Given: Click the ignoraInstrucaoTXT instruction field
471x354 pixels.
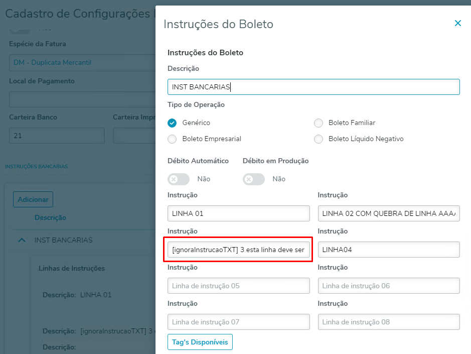Looking at the screenshot, I should click(239, 250).
